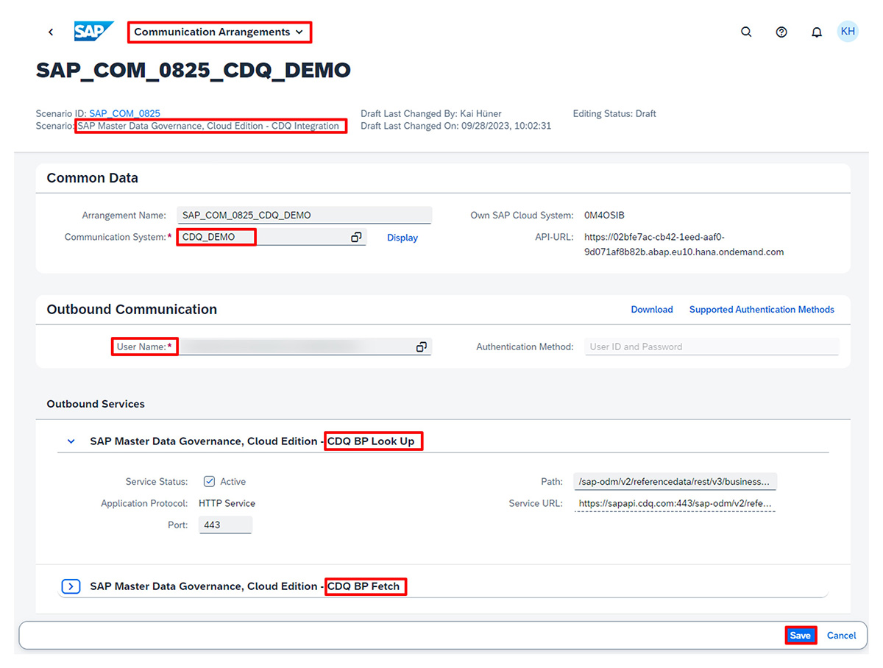This screenshot has height=668, width=883.
Task: Click the Common Data heading
Action: [92, 178]
